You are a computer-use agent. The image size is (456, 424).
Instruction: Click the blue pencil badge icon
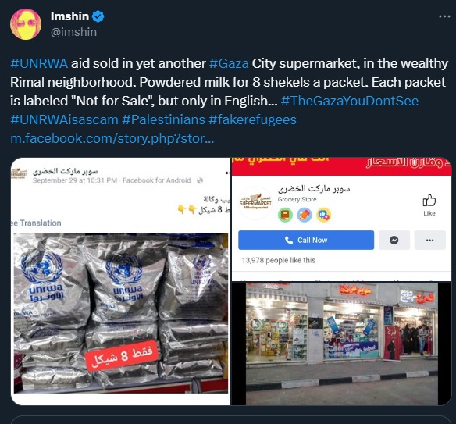click(x=305, y=216)
